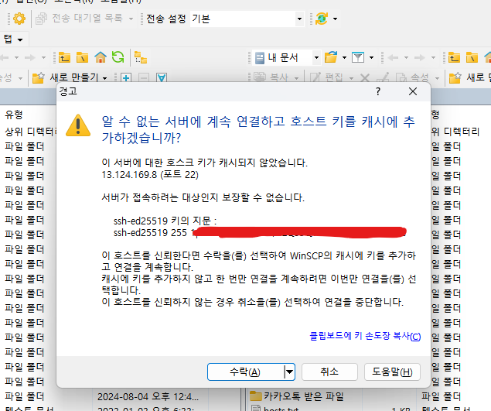
Task: Open help with 도움말(H) button
Action: click(392, 372)
